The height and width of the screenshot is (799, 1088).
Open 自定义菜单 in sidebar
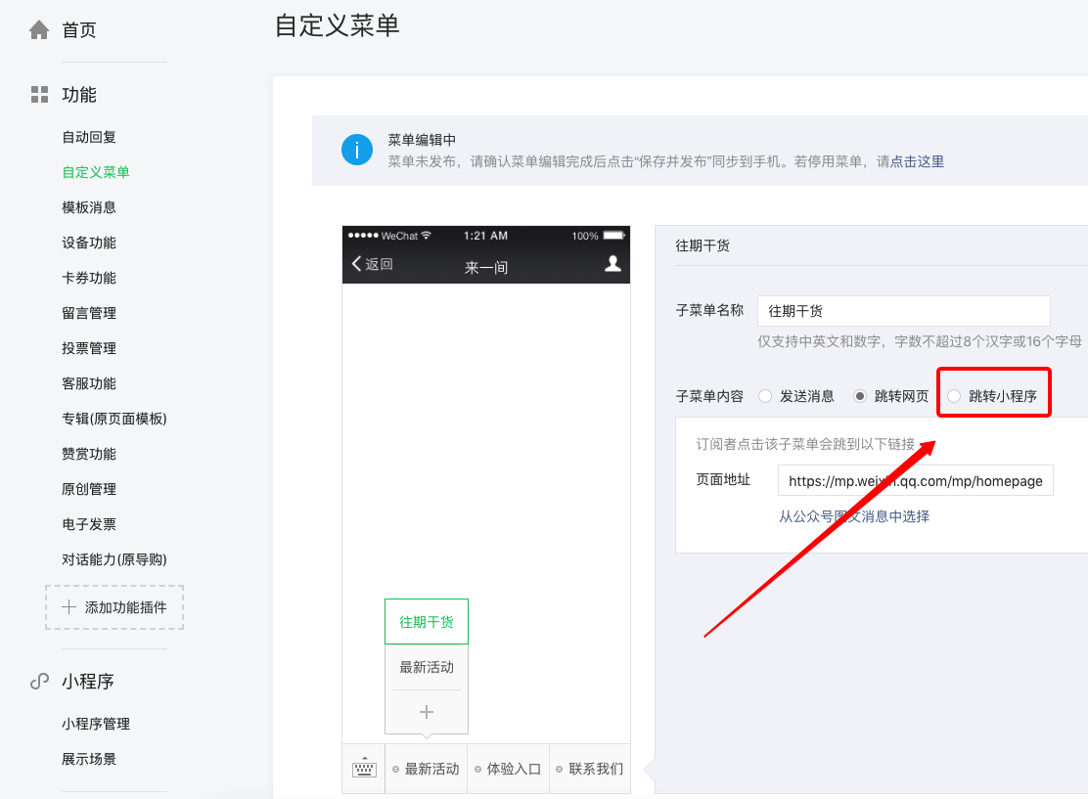pos(96,172)
